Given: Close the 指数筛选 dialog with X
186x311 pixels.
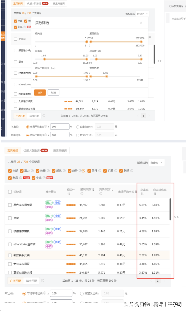Looking at the screenshot, I should pos(141,23).
